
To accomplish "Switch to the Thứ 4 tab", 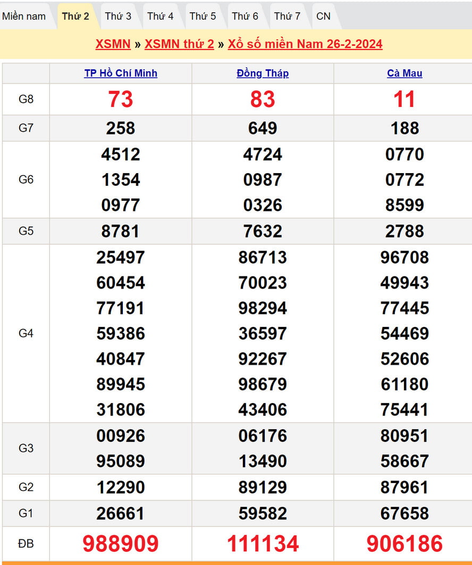I will click(160, 16).
